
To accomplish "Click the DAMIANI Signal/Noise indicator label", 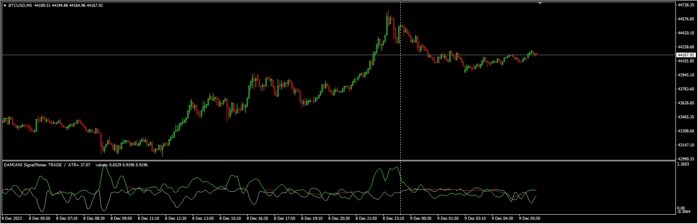I will coord(32,165).
